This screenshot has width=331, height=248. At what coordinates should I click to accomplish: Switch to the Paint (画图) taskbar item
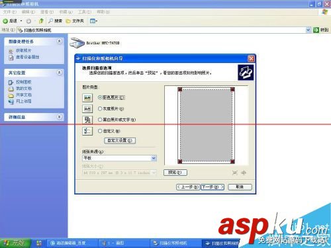pyautogui.click(x=124, y=243)
